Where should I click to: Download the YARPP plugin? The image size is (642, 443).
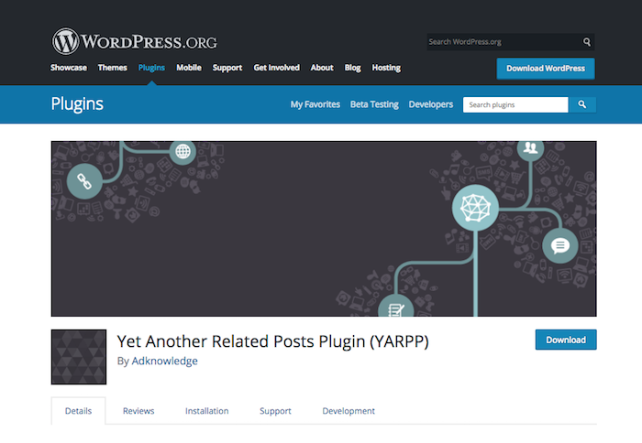(x=566, y=340)
